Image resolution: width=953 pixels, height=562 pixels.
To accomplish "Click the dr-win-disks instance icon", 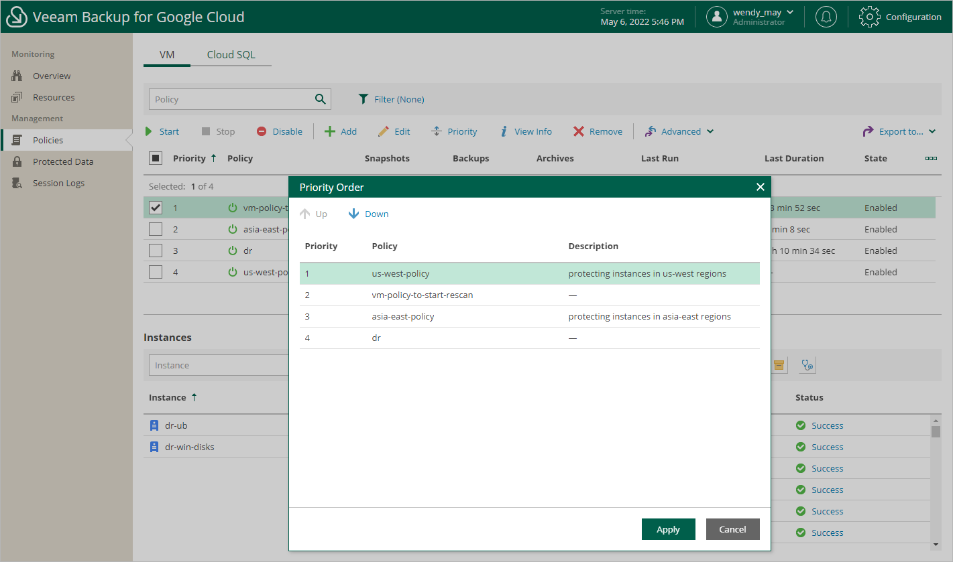I will pyautogui.click(x=154, y=447).
